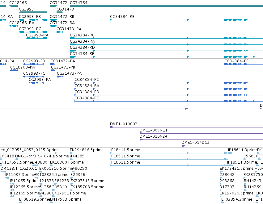Open the left IP18411.5prime EST label
263x204 pixels.
125,150
